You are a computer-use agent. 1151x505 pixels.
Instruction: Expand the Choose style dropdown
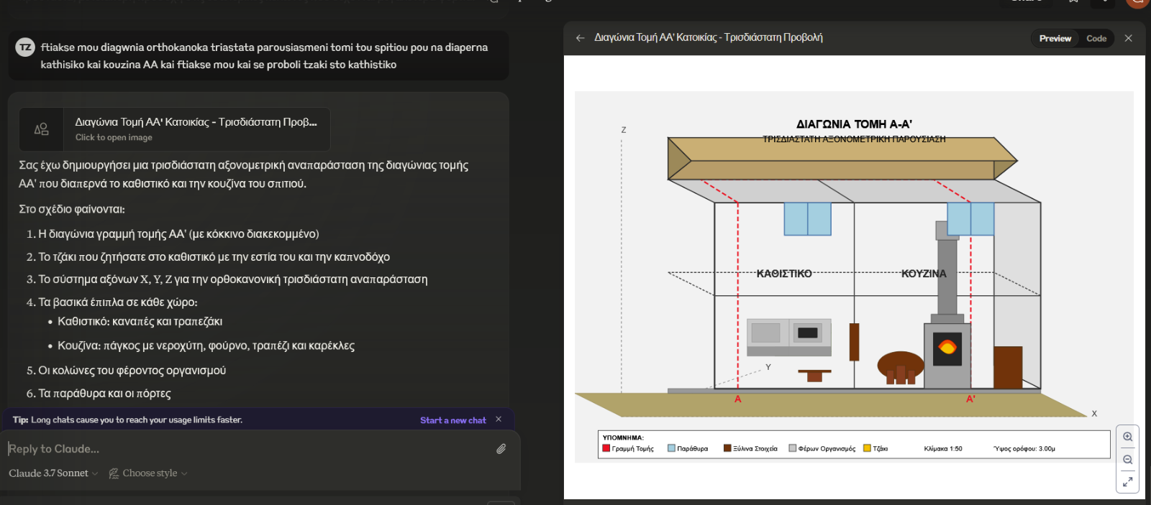click(x=149, y=473)
